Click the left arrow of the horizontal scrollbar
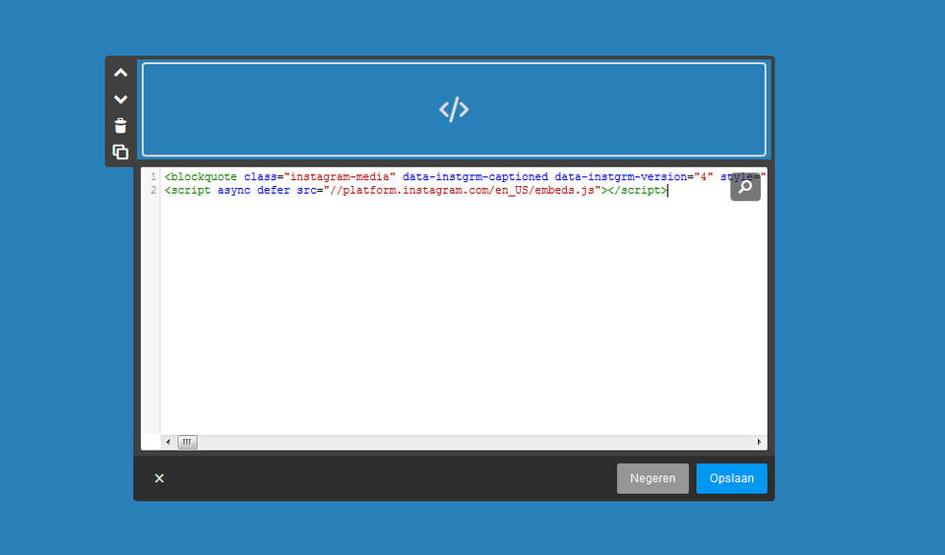The image size is (945, 555). (x=168, y=442)
